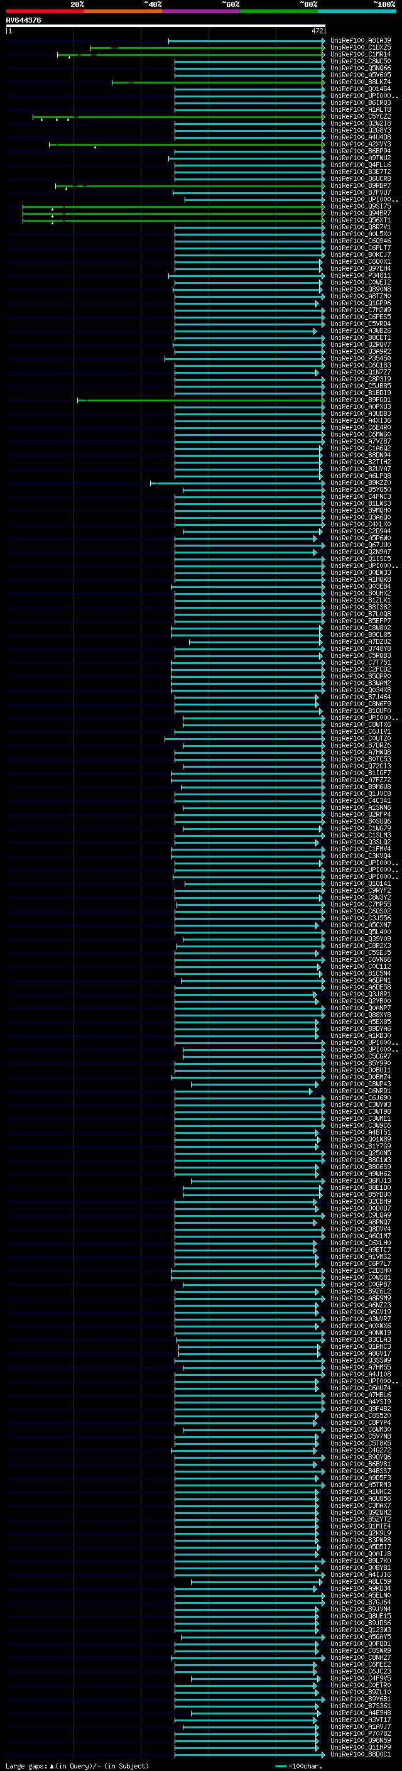Click hit UniRef100_C2D9A4
Viewport: 402px width, 1771px height.
pyautogui.click(x=361, y=531)
